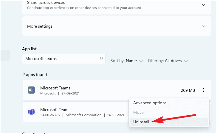Click the Microsoft Corporation publisher text

[83, 115]
